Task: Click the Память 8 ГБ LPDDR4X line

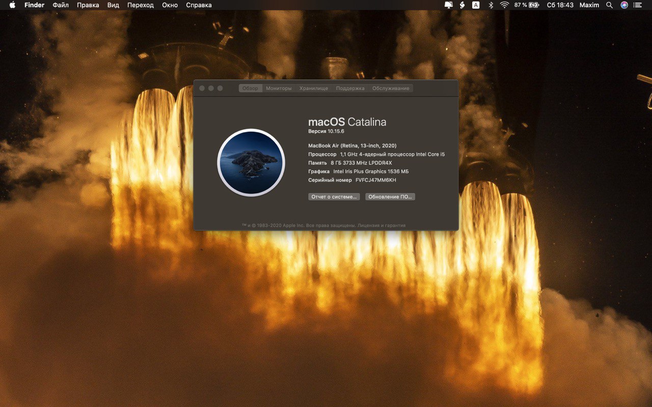Action: (x=350, y=163)
